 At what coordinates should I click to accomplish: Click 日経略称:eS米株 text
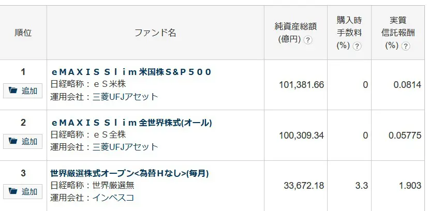point(88,84)
